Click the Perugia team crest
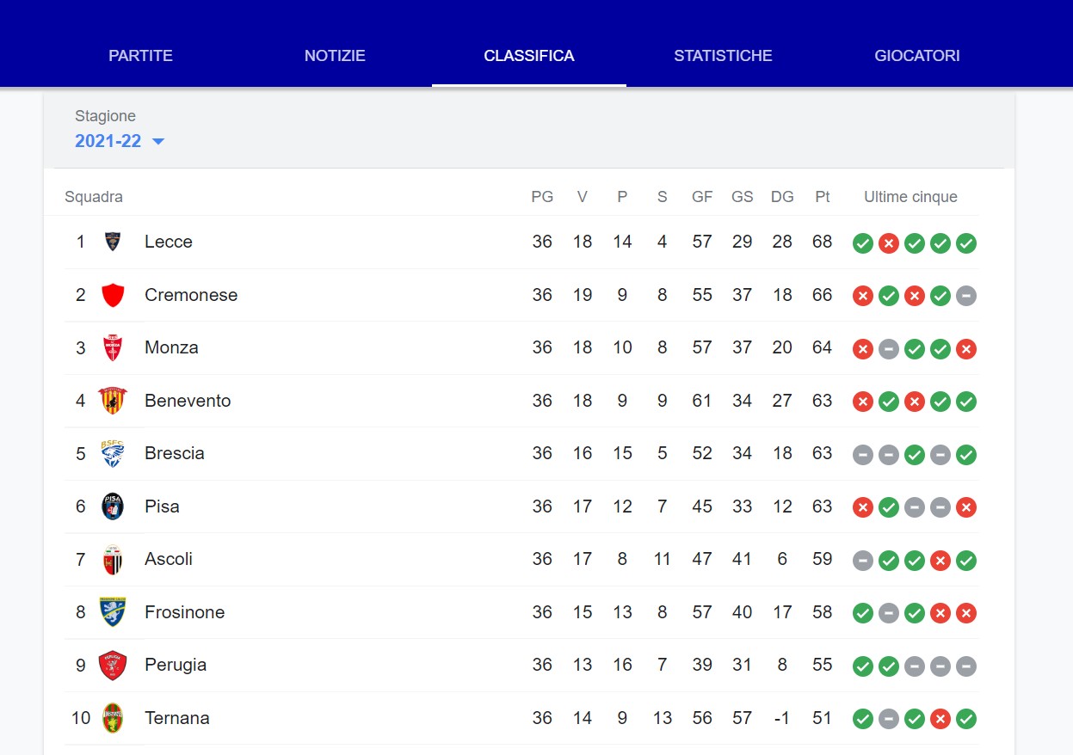Image resolution: width=1073 pixels, height=755 pixels. (113, 665)
